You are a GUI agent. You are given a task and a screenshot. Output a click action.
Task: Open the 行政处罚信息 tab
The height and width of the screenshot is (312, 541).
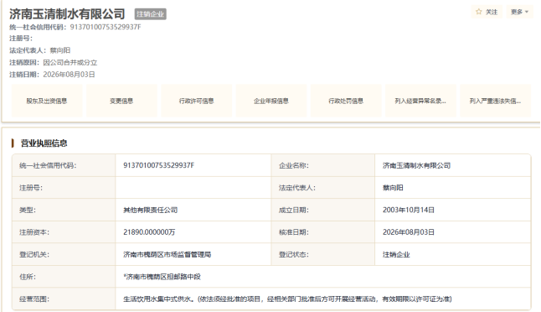(346, 101)
